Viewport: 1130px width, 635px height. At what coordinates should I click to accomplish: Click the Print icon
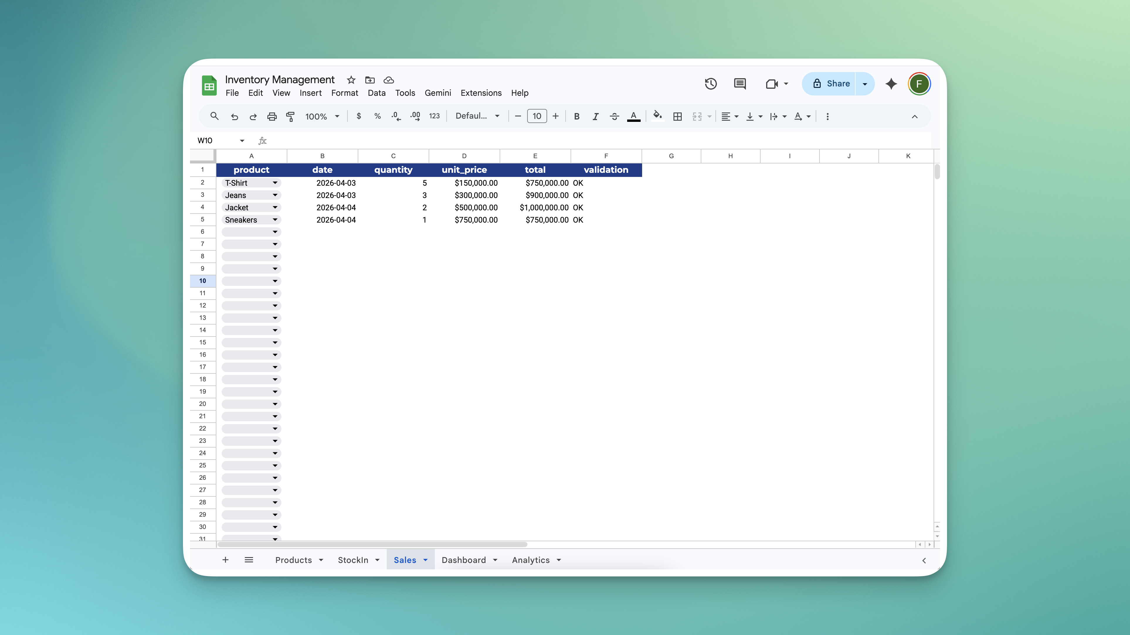pyautogui.click(x=272, y=116)
